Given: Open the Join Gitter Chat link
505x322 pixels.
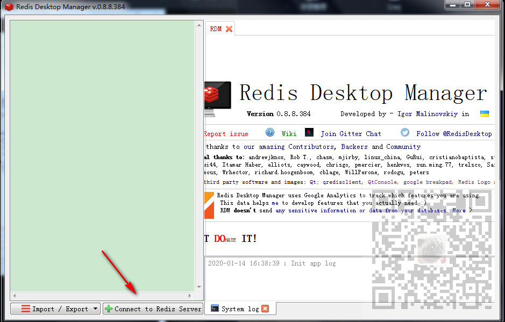Looking at the screenshot, I should pos(351,134).
